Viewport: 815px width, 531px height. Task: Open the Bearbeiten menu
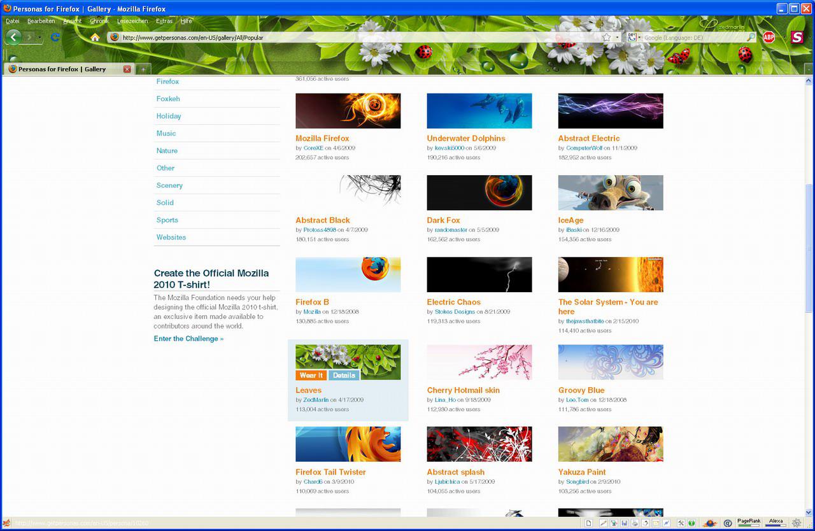tap(41, 21)
